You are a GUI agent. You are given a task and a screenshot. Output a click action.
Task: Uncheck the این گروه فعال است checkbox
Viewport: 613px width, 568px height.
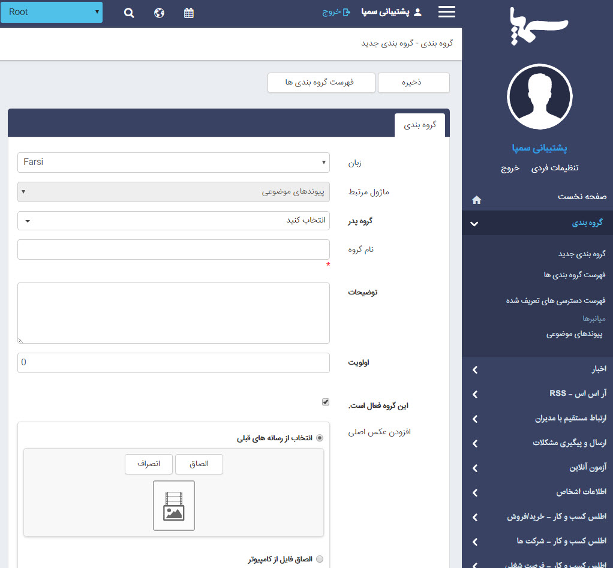click(326, 402)
